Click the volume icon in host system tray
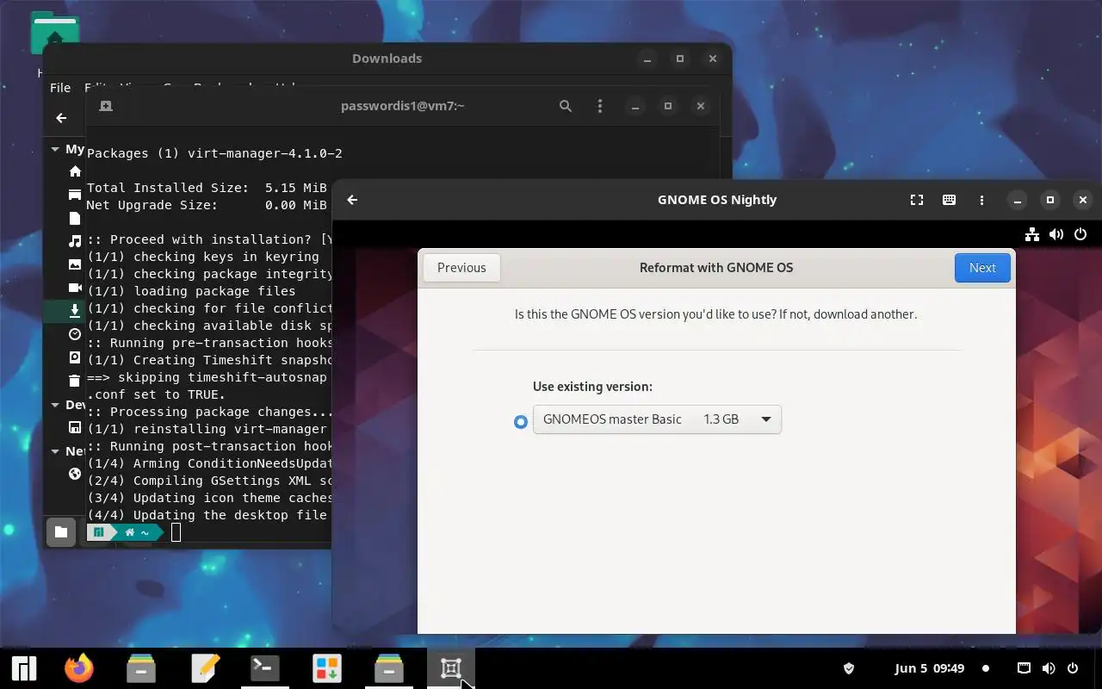This screenshot has height=689, width=1102. click(1049, 668)
